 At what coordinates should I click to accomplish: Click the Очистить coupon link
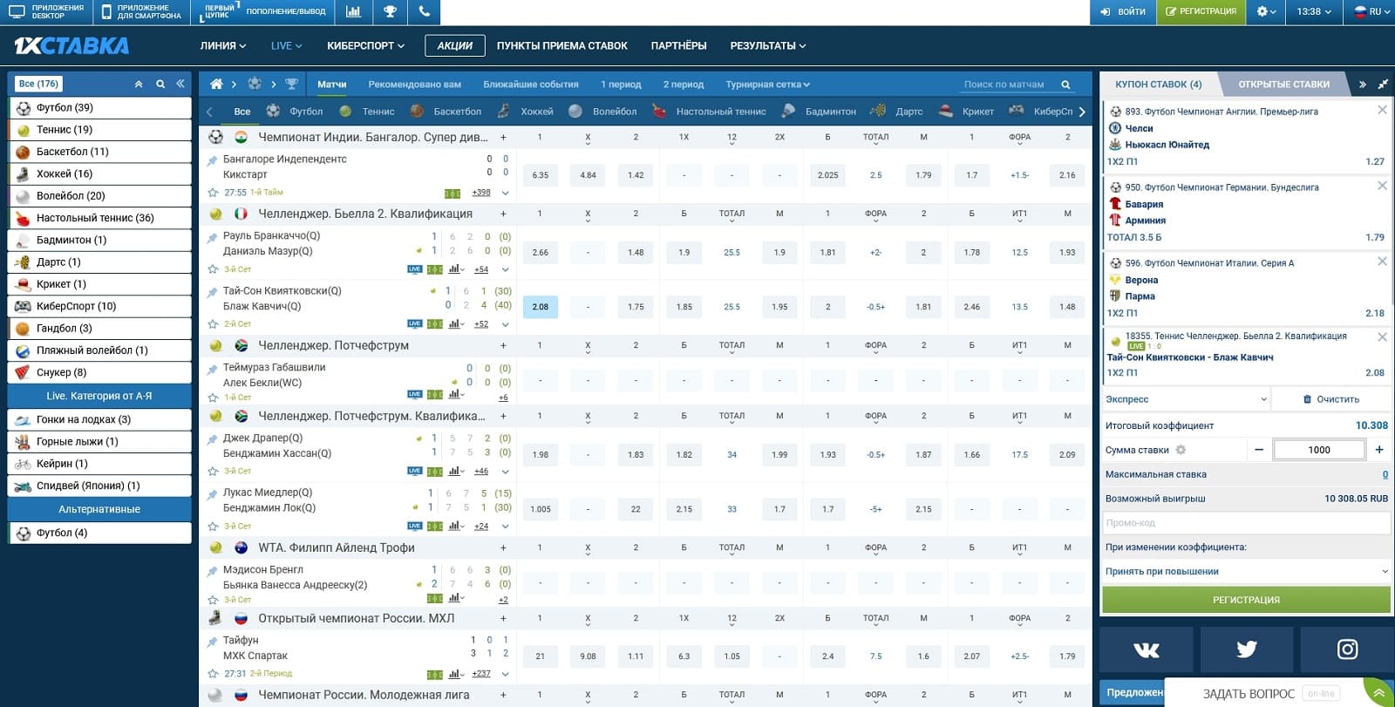[1330, 399]
